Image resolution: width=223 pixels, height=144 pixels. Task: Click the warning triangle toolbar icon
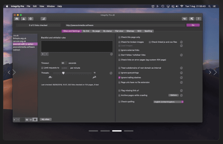(x=24, y=19)
